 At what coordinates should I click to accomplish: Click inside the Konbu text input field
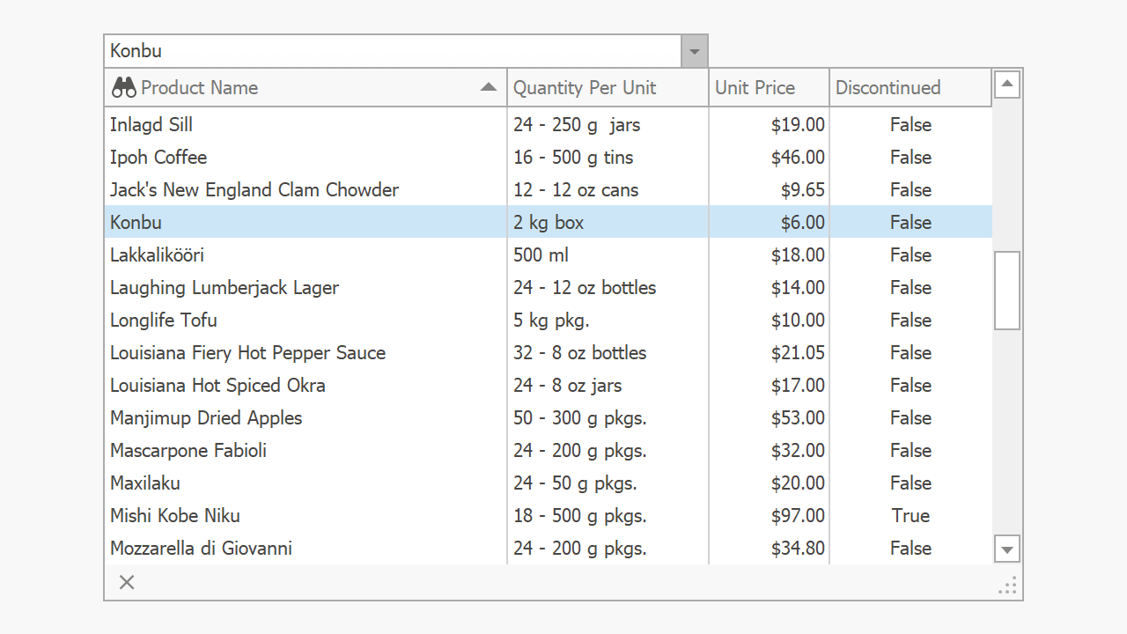pyautogui.click(x=392, y=51)
